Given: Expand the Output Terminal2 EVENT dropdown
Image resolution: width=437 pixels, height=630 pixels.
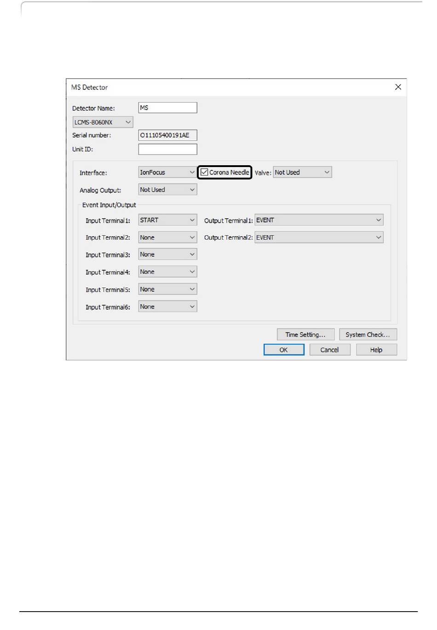Looking at the screenshot, I should (319, 237).
